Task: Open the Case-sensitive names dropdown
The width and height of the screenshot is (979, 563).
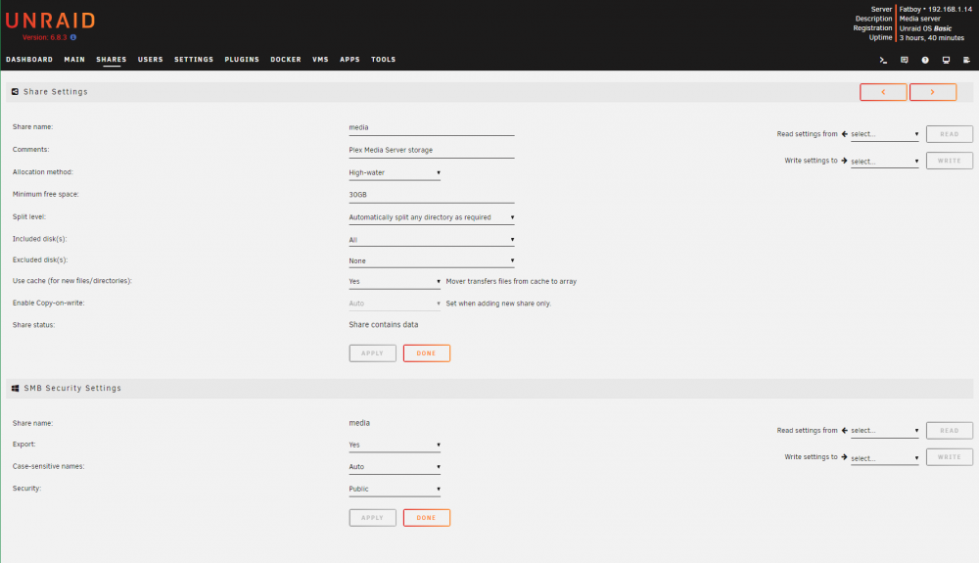Action: tap(395, 467)
